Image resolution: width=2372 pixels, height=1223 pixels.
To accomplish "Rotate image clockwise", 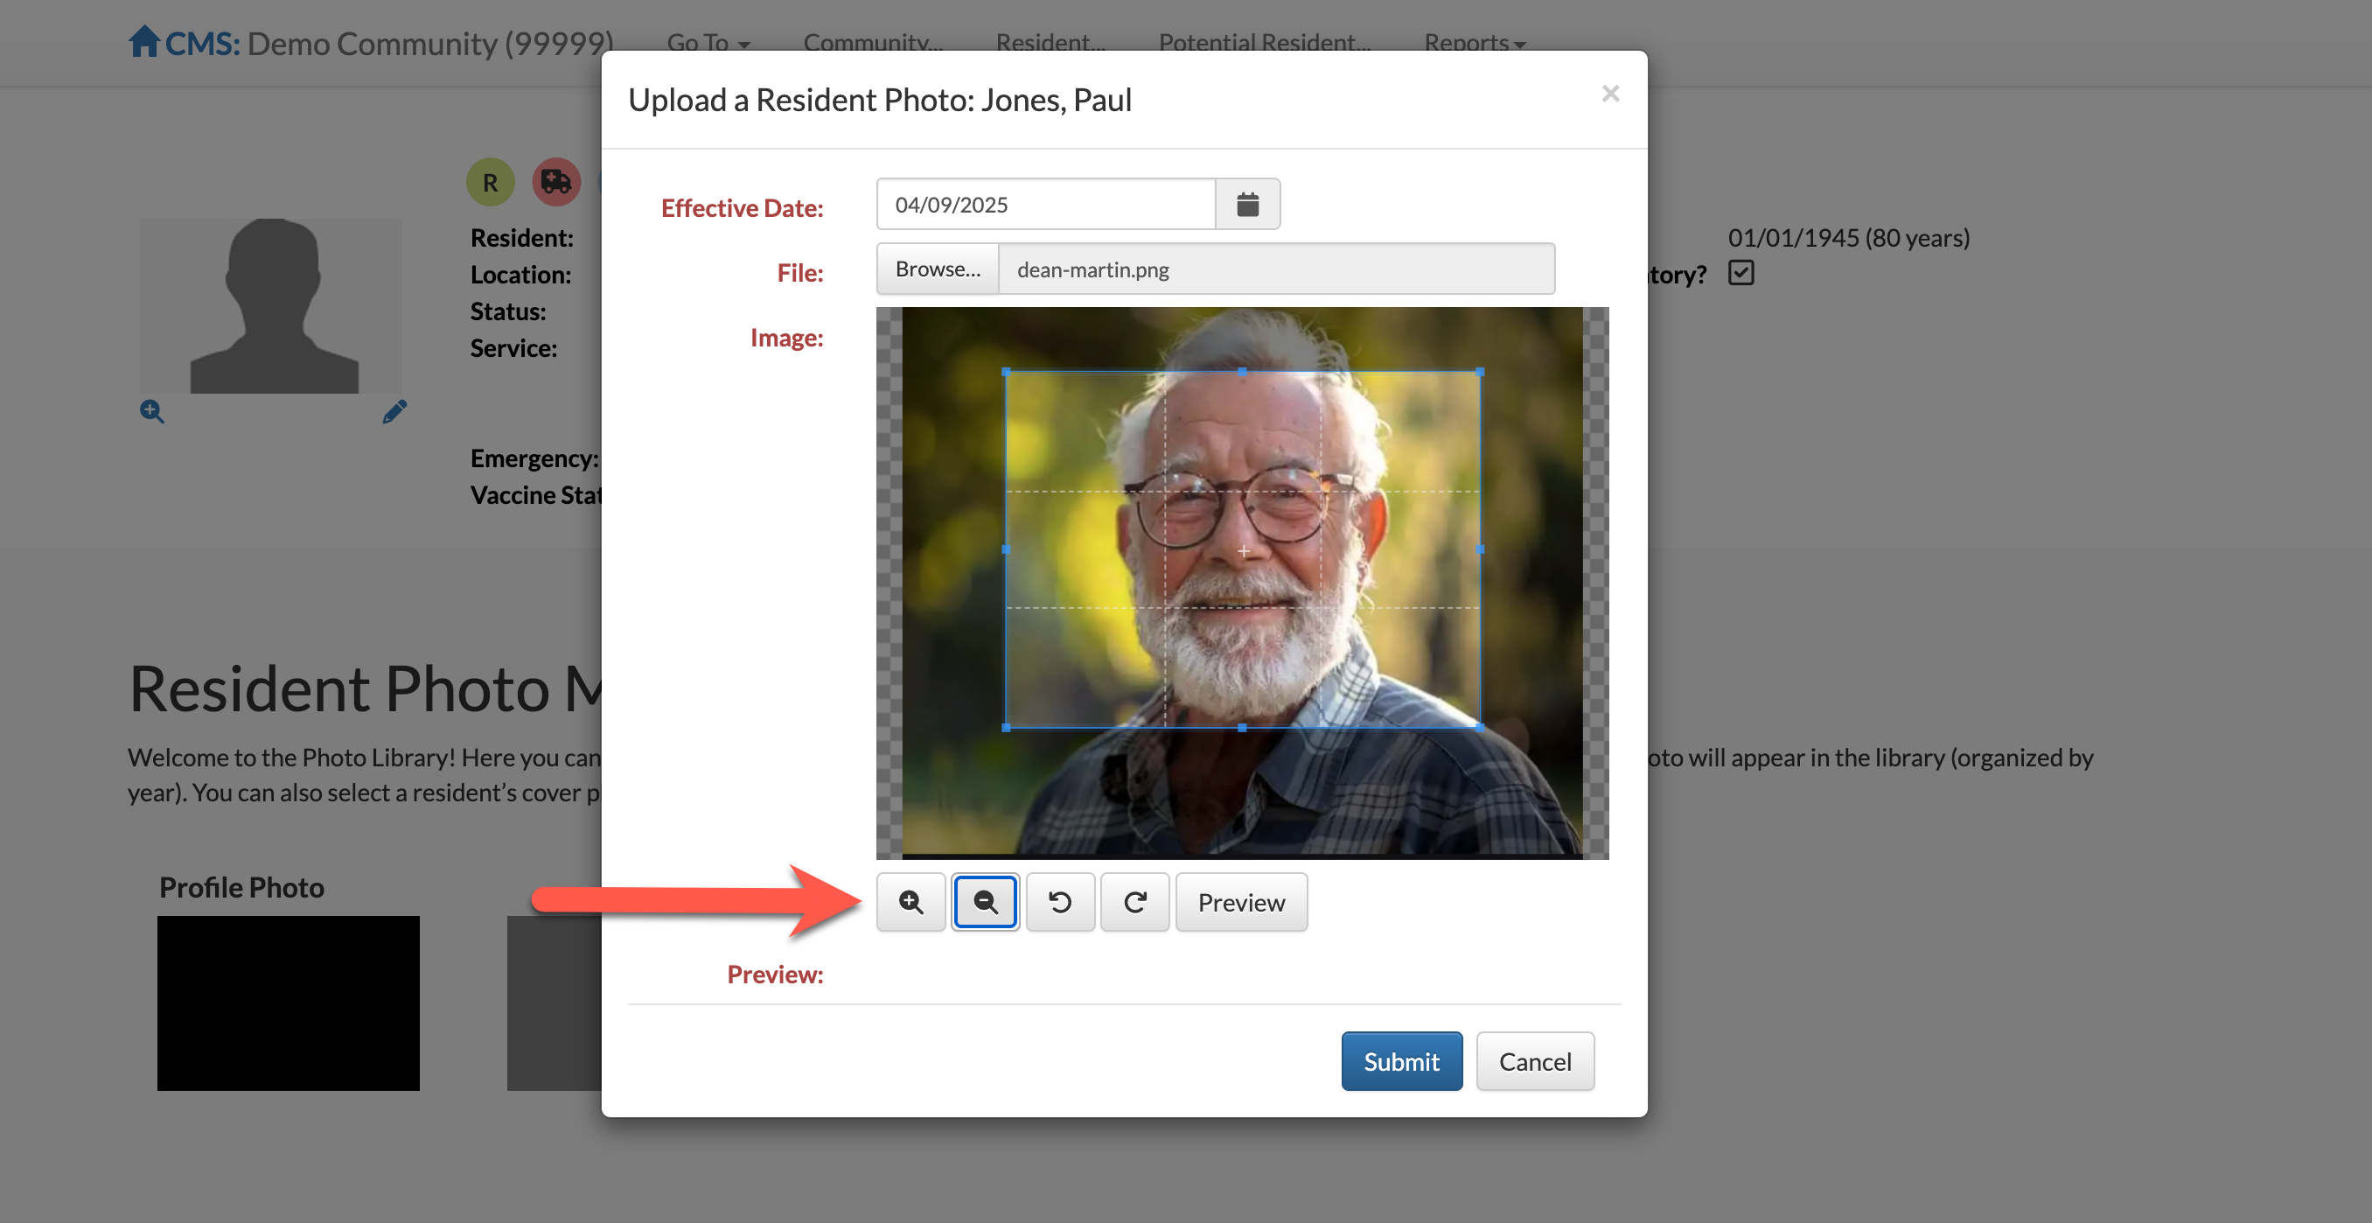I will coord(1134,902).
